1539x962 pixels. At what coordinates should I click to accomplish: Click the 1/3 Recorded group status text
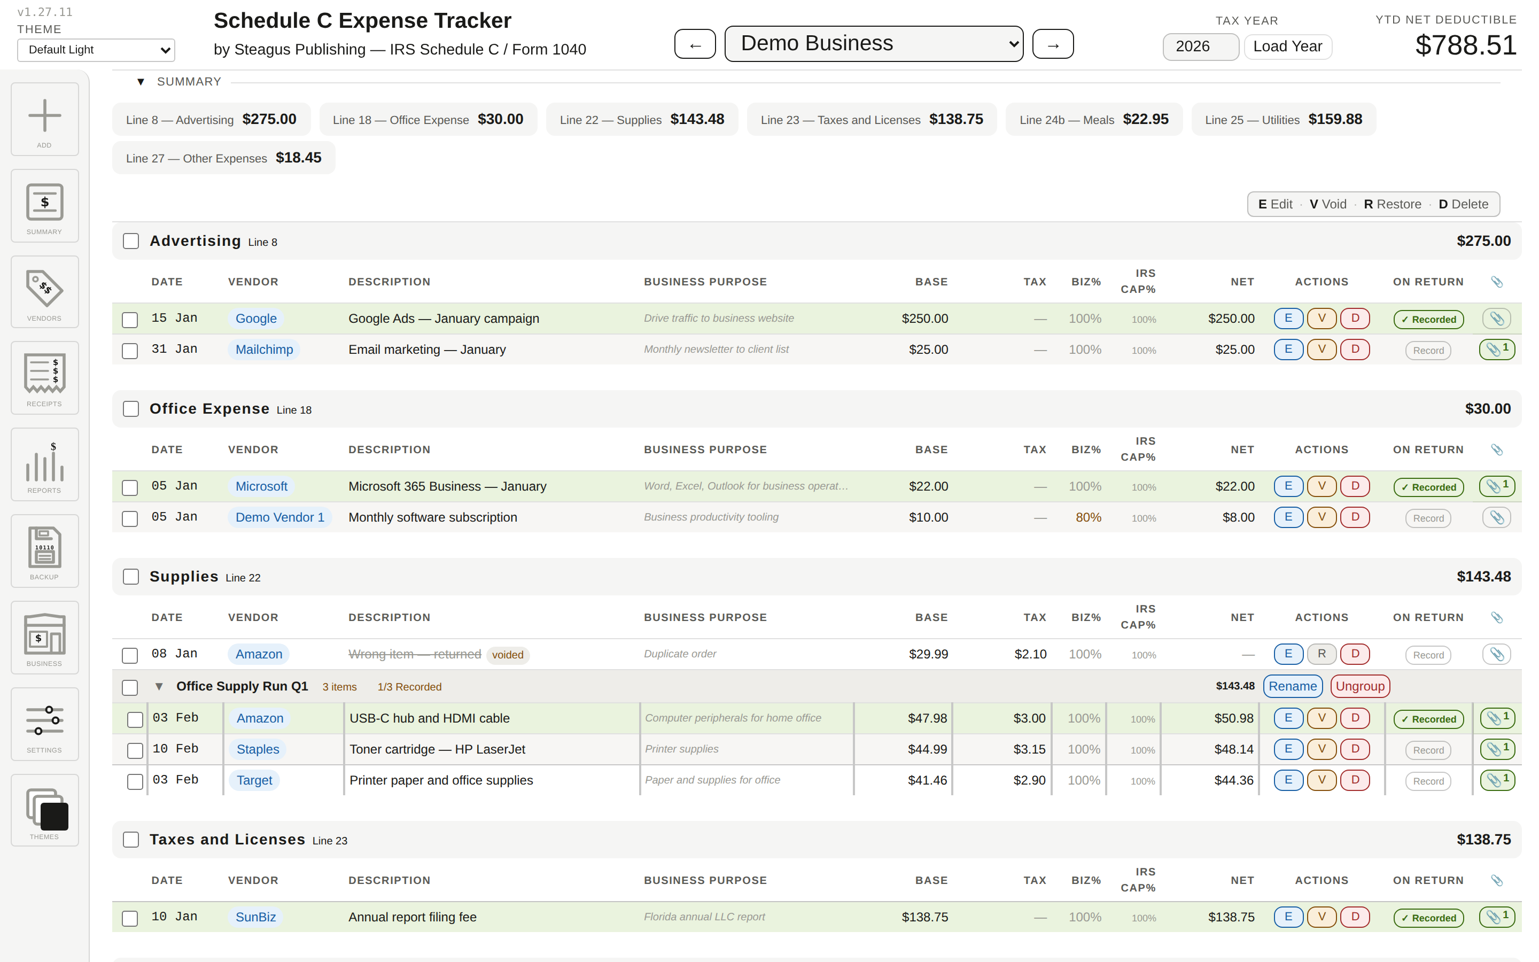coord(409,687)
